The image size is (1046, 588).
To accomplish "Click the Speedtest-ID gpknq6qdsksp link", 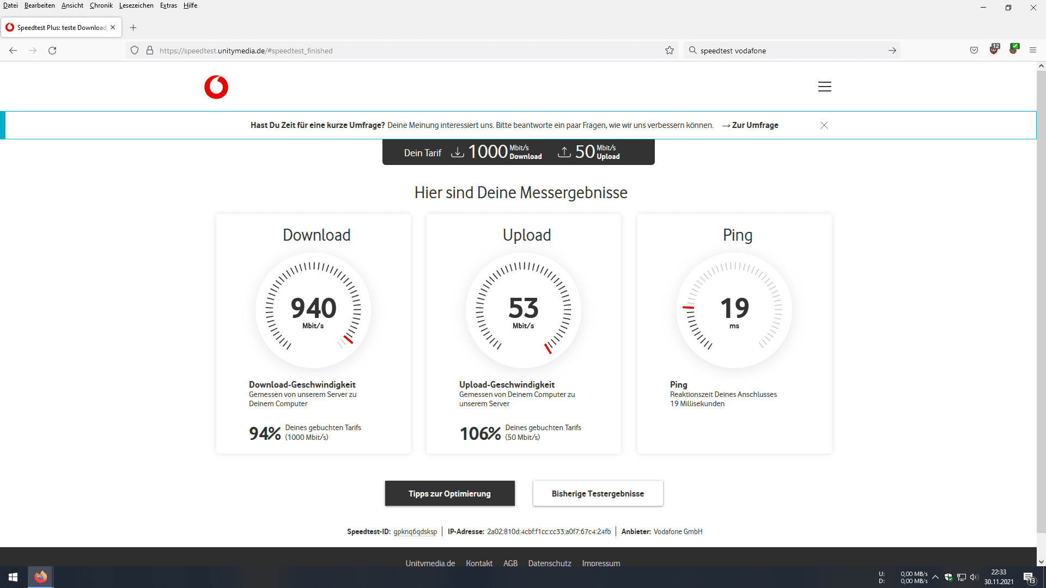I will pos(415,531).
